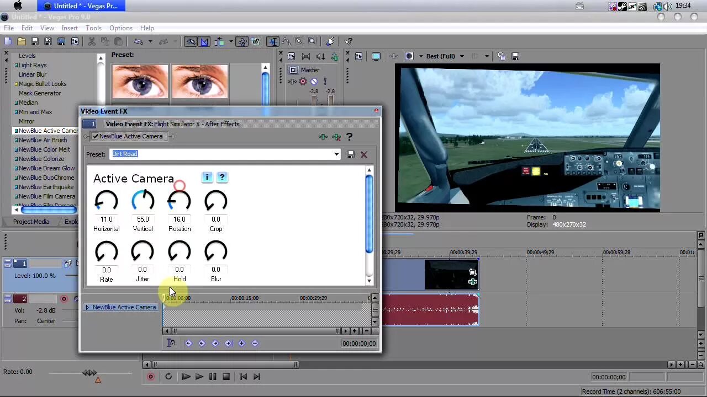Click the first eye preset thumbnail
This screenshot has height=397, width=707.
point(140,81)
